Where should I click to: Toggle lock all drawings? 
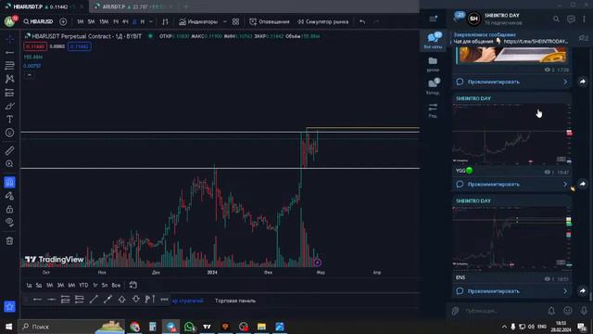[x=9, y=209]
